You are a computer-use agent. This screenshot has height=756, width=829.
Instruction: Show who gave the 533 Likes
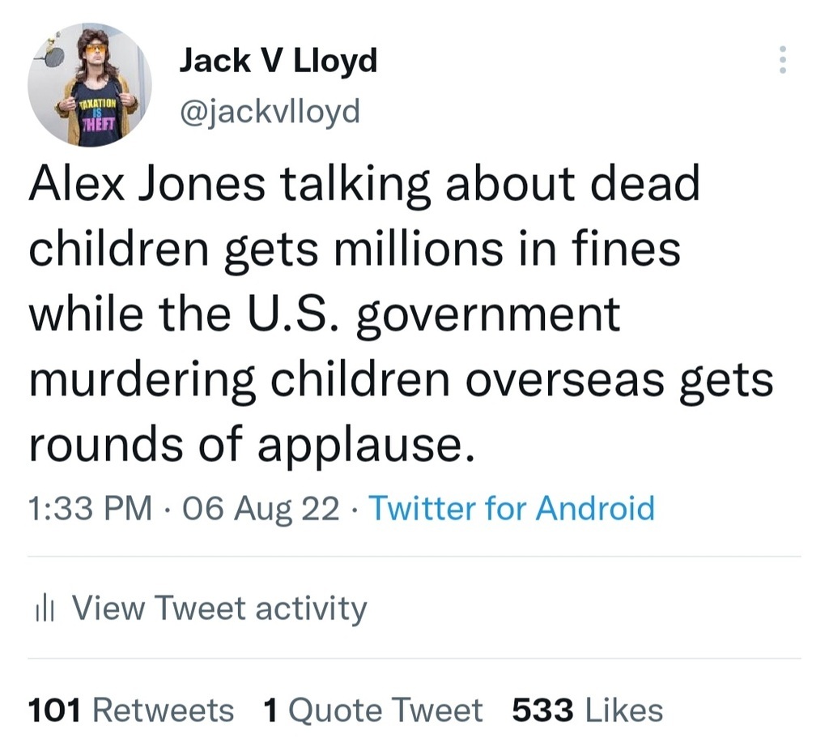pyautogui.click(x=587, y=710)
